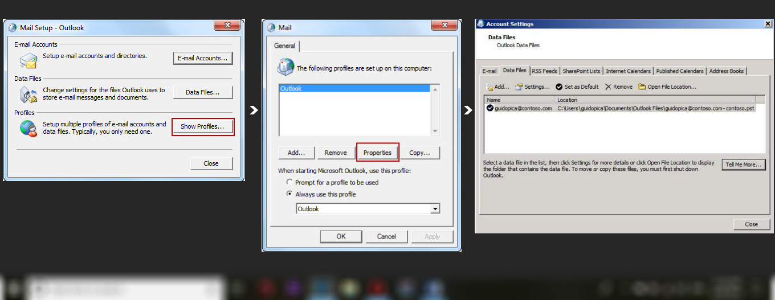Click the Data Files settings icon
This screenshot has width=775, height=300.
[x=28, y=94]
